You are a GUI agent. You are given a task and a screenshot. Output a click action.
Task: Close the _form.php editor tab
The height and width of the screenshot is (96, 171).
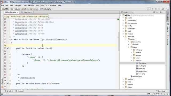click(32, 12)
